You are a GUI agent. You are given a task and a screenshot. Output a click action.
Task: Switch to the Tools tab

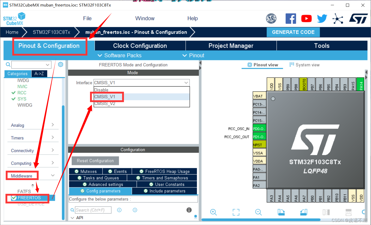[322, 46]
